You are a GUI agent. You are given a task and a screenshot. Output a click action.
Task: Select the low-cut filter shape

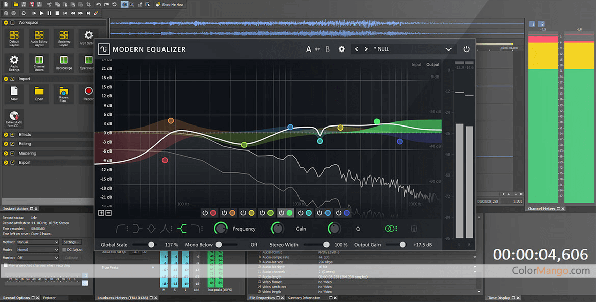coord(122,229)
